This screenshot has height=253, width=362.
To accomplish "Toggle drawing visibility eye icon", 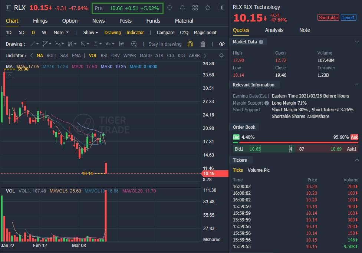I will [x=222, y=44].
